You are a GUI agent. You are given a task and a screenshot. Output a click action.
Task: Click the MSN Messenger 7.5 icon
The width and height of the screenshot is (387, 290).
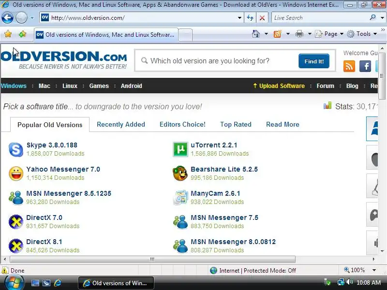click(x=180, y=222)
